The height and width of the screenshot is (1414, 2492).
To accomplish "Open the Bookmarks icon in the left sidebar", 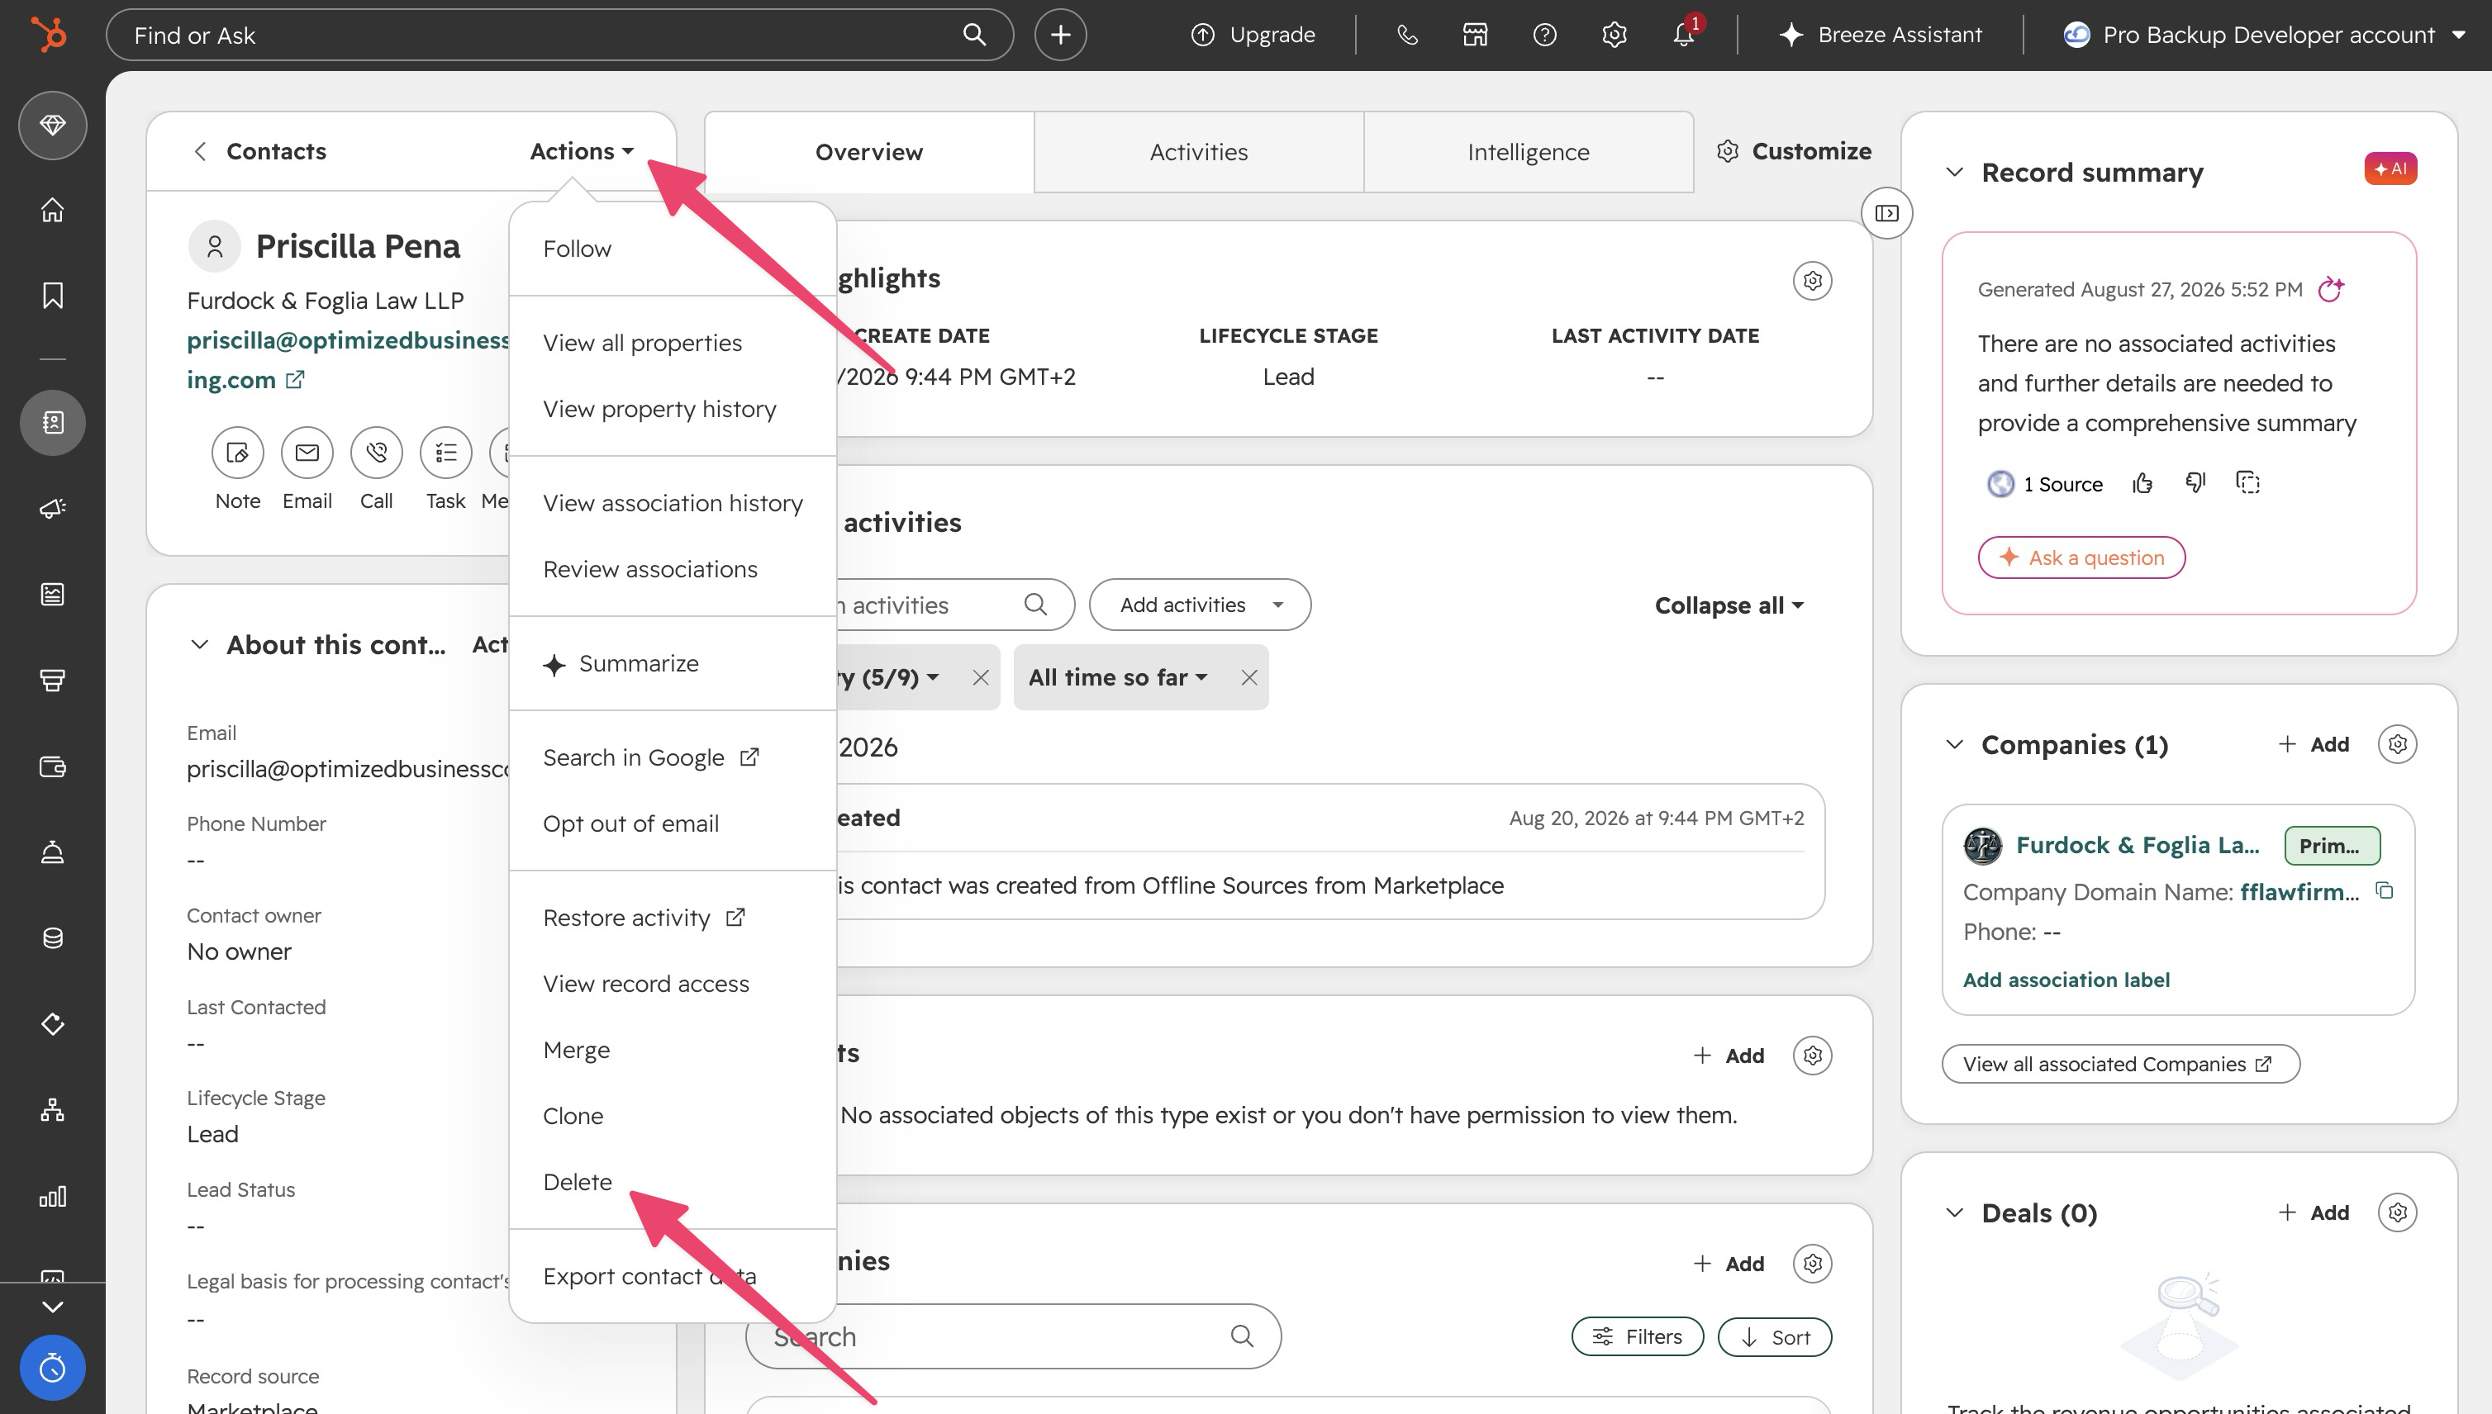I will point(52,295).
